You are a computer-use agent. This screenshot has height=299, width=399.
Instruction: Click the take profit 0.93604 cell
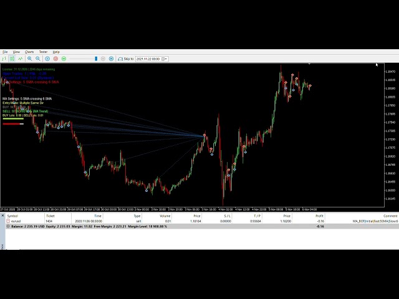pos(255,221)
